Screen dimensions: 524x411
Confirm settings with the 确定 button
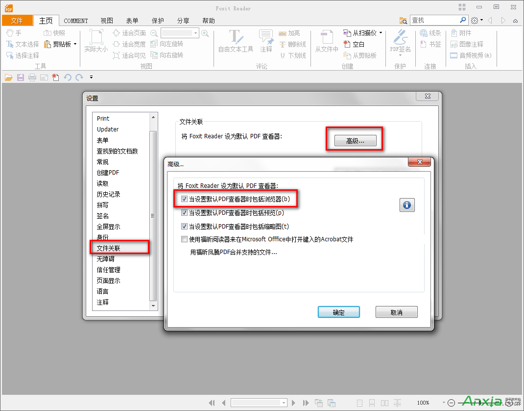338,312
